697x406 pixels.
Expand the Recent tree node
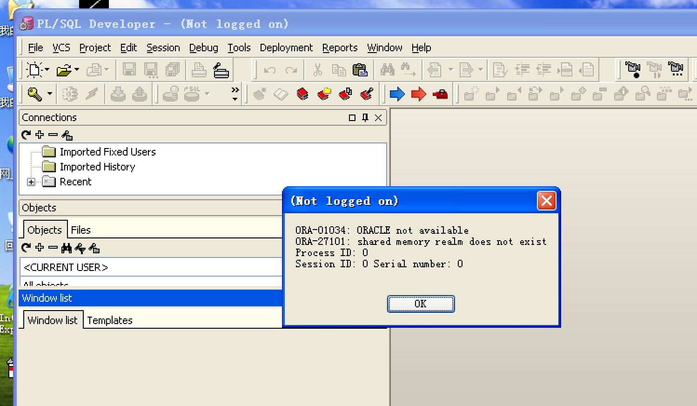(31, 182)
